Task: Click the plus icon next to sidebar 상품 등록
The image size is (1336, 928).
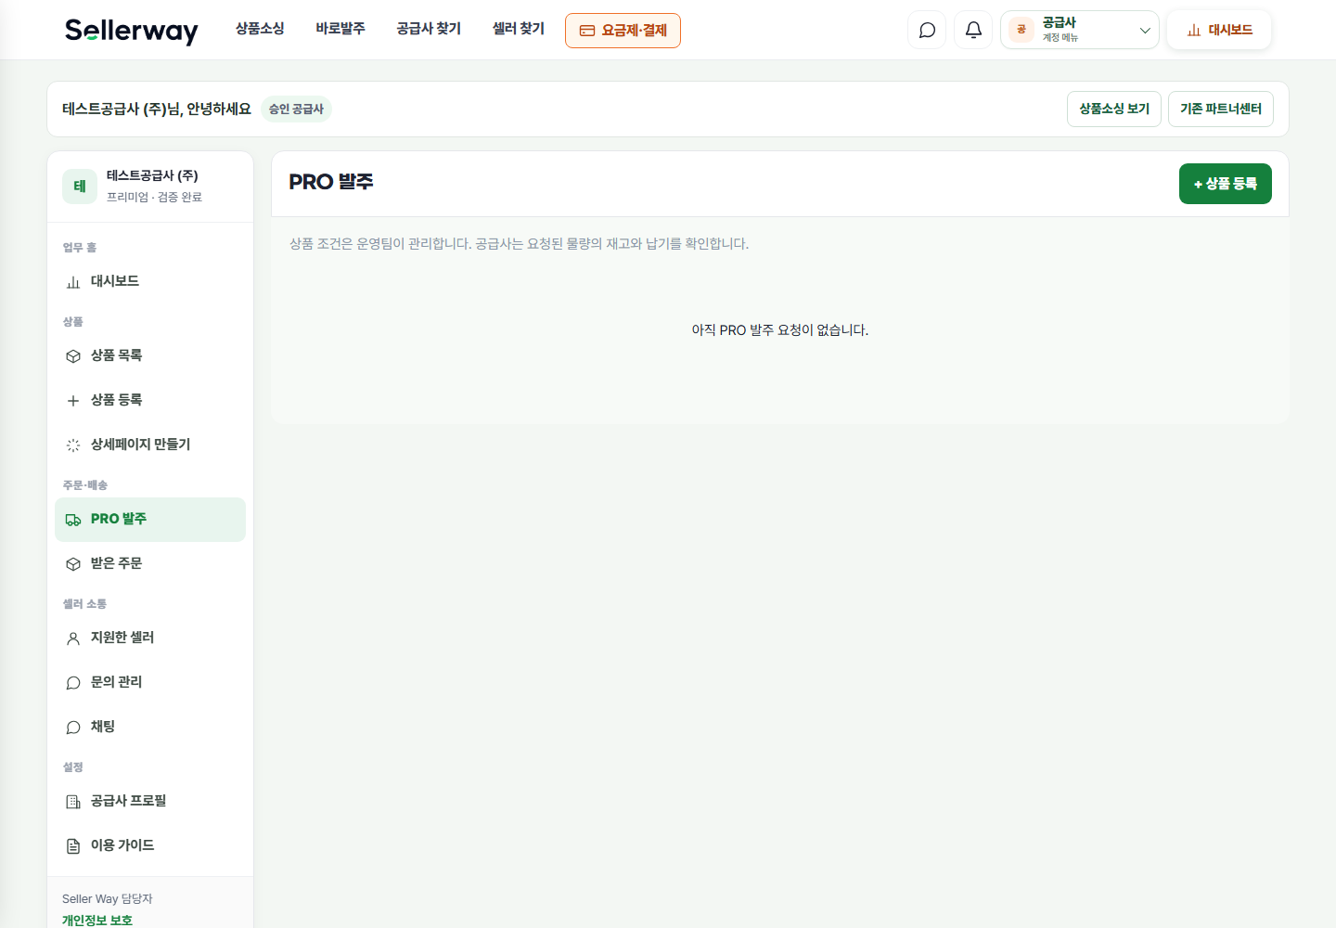Action: pyautogui.click(x=73, y=401)
